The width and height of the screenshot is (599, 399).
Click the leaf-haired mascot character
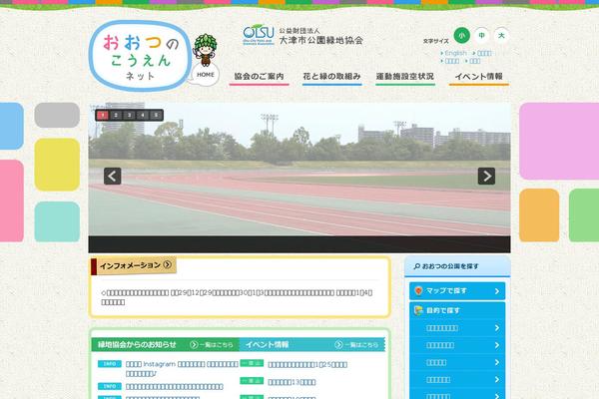205,50
